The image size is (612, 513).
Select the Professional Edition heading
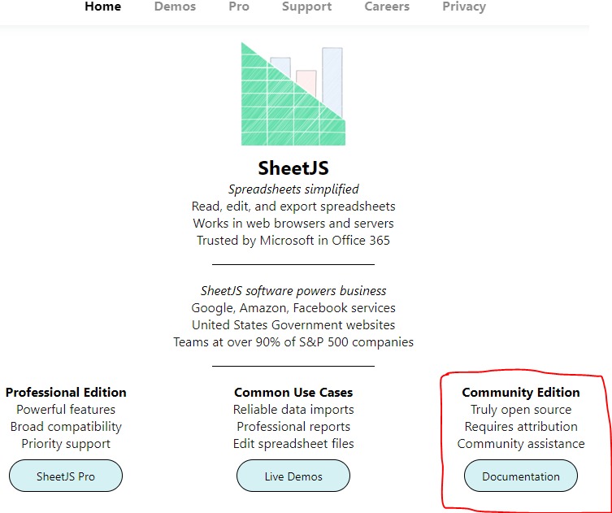[x=66, y=392]
